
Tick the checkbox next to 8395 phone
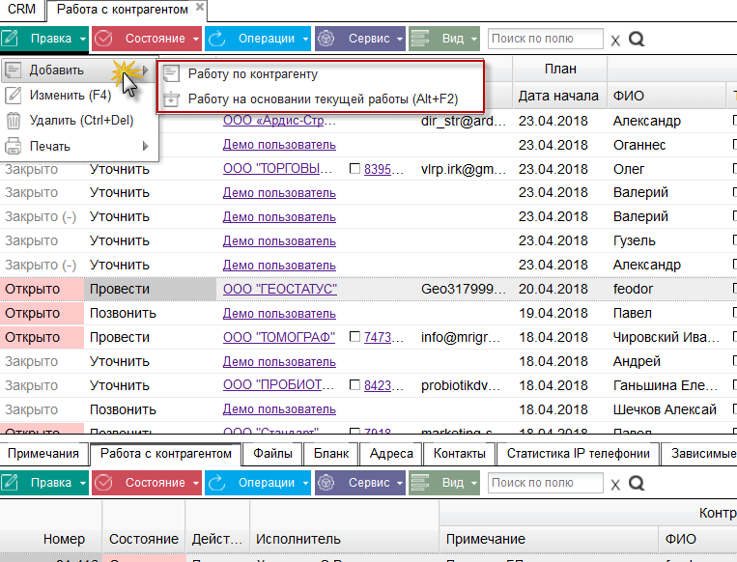pos(354,168)
